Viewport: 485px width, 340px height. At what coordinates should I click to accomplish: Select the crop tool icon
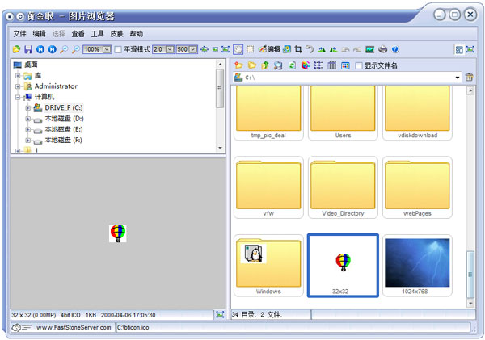(x=298, y=49)
